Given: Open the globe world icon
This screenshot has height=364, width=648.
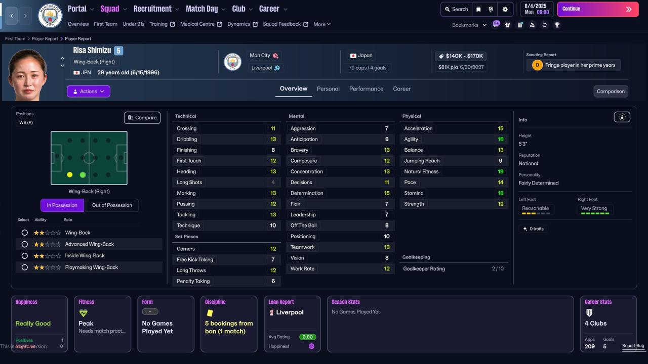Looking at the screenshot, I should pos(491,9).
